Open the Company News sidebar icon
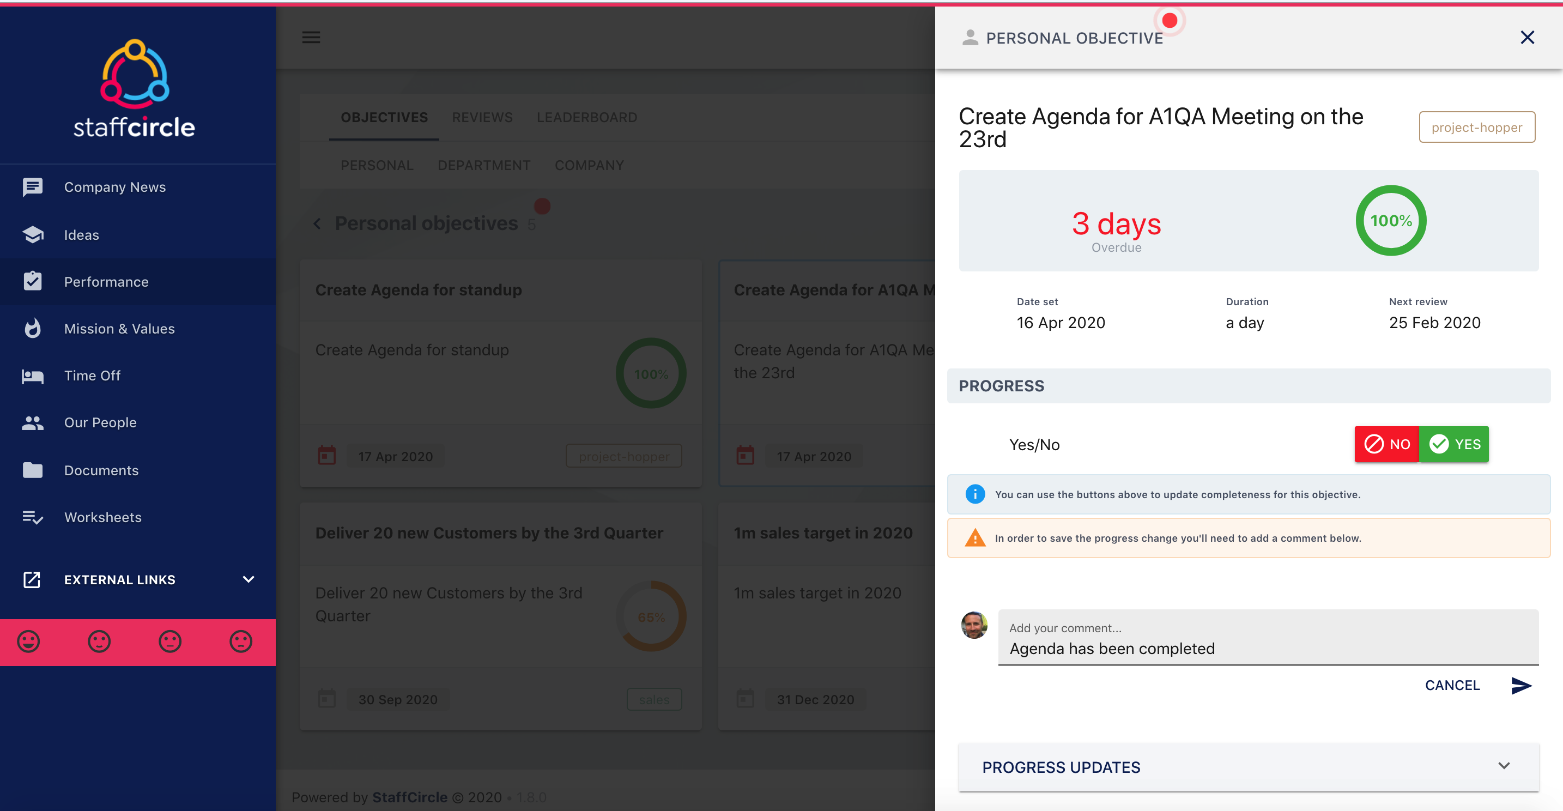Image resolution: width=1563 pixels, height=811 pixels. (x=32, y=187)
